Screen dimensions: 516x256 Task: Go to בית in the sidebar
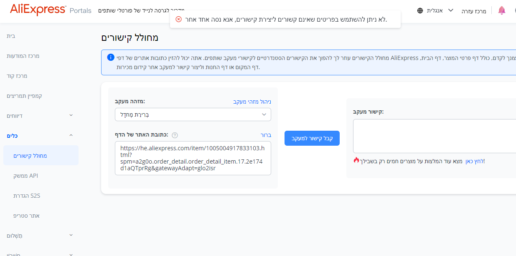pyautogui.click(x=11, y=36)
